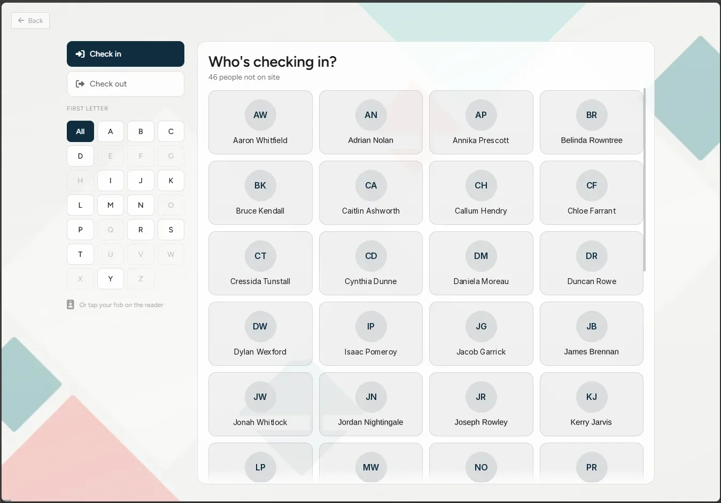Select Belinda Rowntree's card

tap(592, 122)
